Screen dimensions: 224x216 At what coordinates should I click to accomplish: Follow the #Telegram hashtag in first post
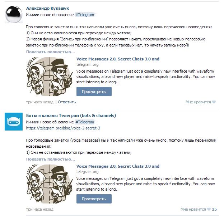(x=85, y=15)
